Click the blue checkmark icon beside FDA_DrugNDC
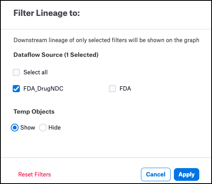 [x=16, y=89]
